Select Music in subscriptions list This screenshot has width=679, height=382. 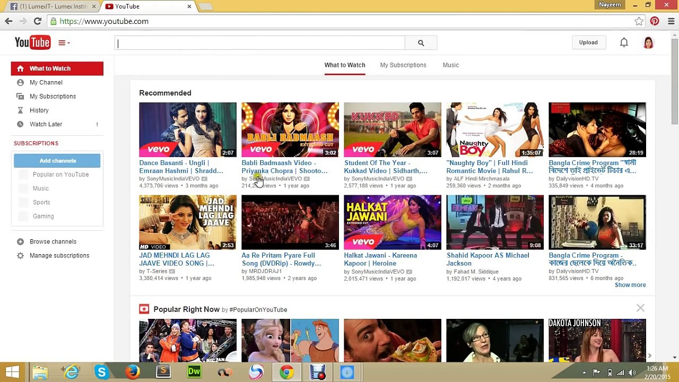pyautogui.click(x=41, y=188)
